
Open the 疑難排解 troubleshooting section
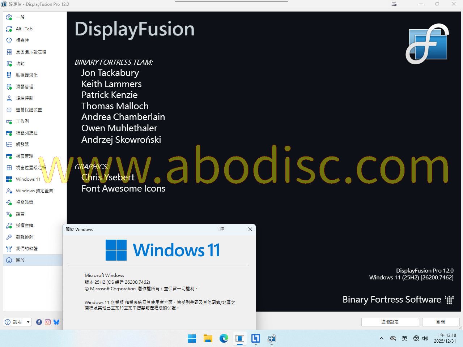(24, 237)
